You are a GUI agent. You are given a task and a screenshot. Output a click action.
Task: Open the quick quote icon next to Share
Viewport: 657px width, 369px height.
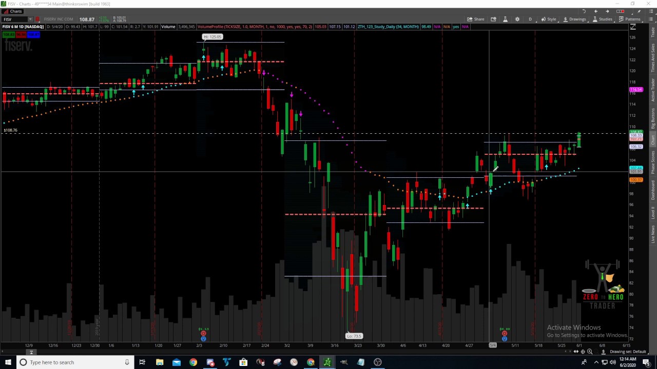pos(493,19)
